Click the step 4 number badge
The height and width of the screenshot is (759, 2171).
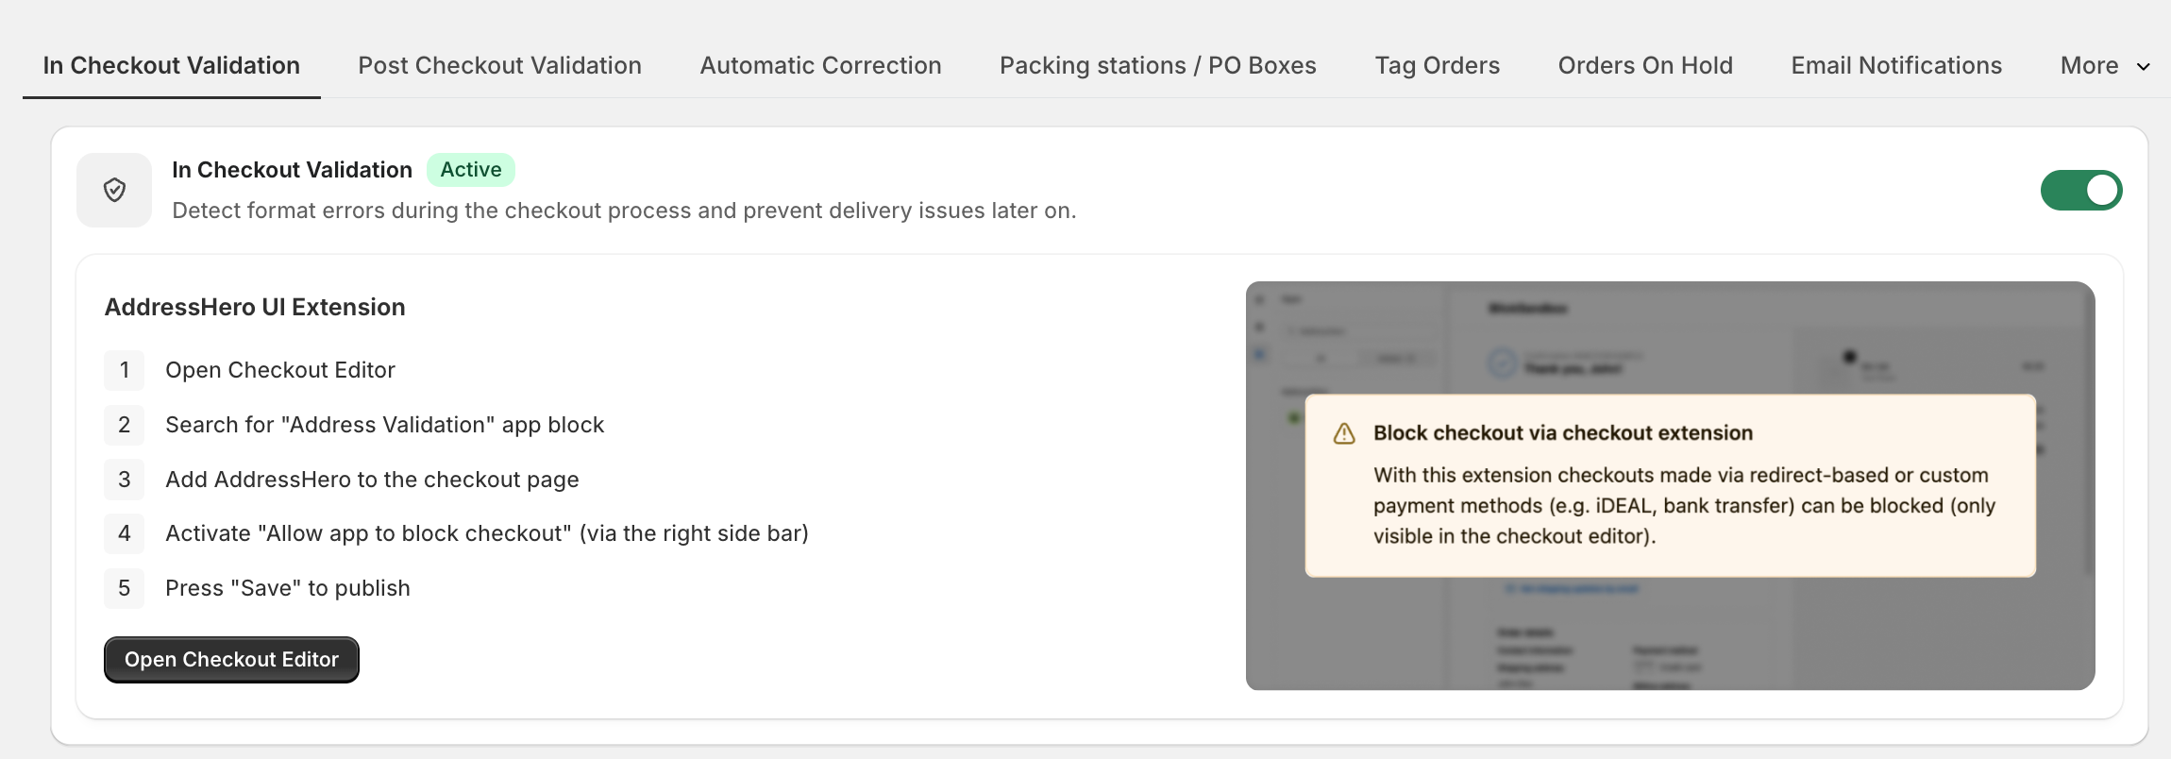[x=125, y=533]
